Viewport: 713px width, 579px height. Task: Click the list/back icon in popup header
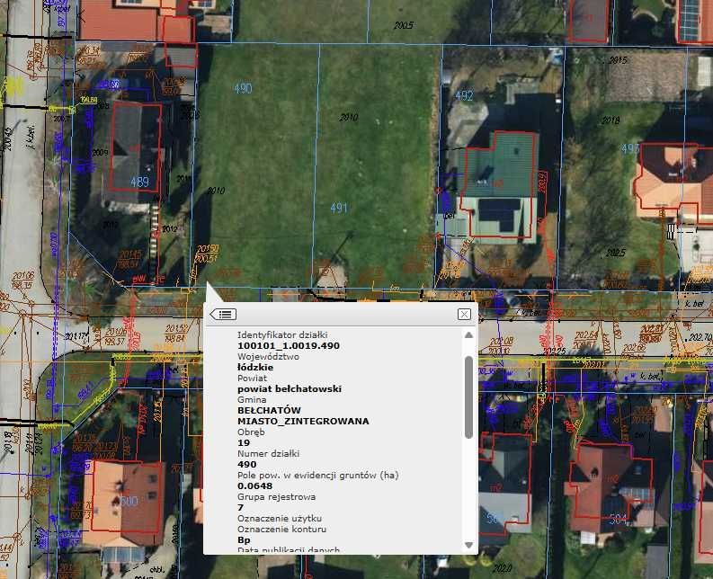point(223,315)
